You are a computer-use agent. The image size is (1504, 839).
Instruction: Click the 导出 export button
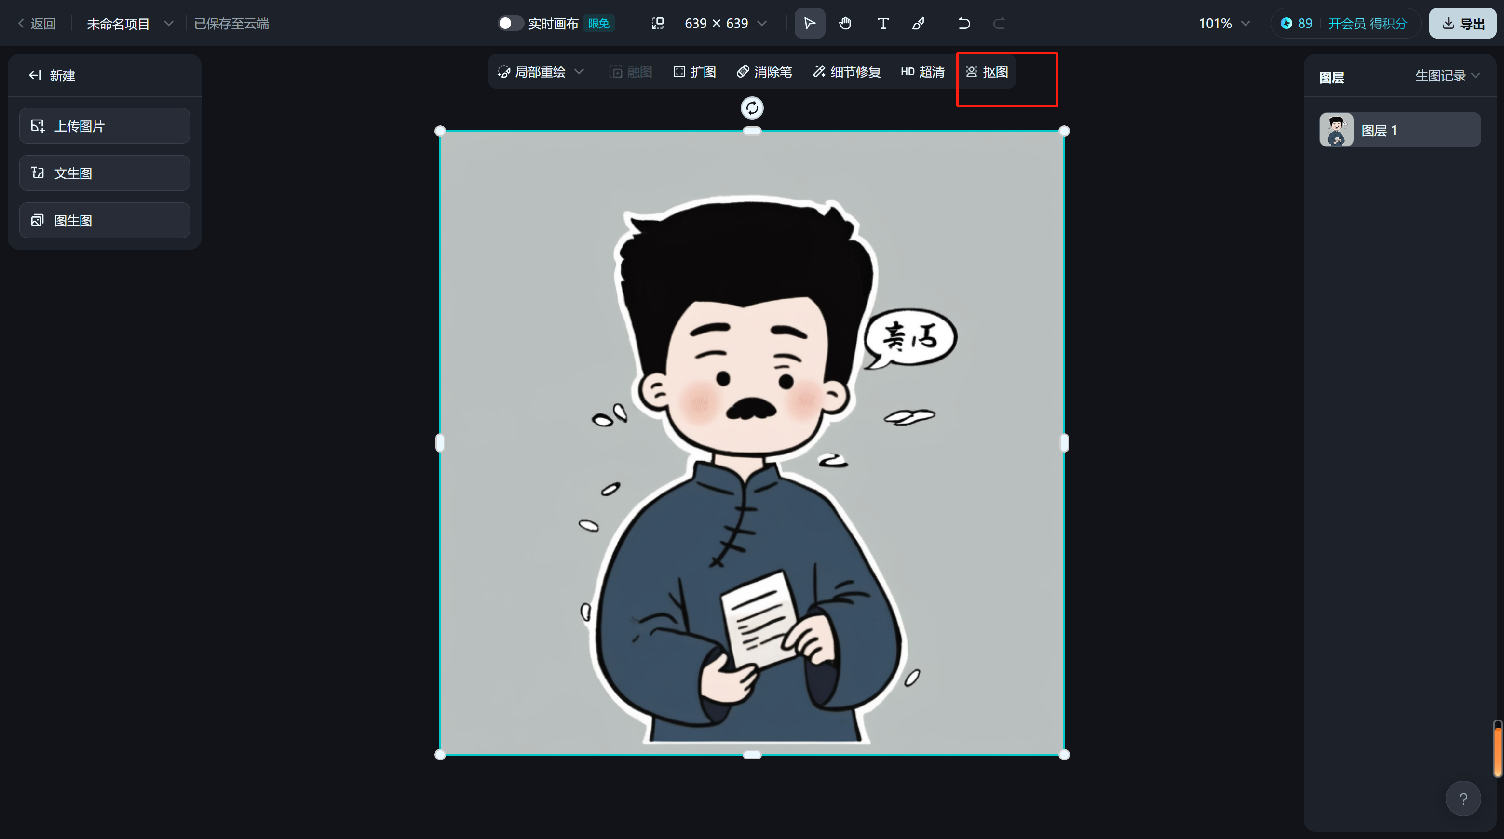(1462, 23)
